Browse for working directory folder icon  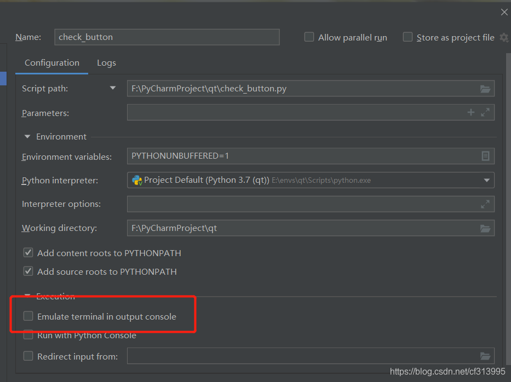pyautogui.click(x=485, y=229)
